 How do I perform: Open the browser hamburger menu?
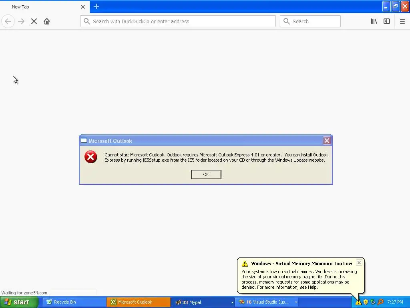pyautogui.click(x=402, y=21)
